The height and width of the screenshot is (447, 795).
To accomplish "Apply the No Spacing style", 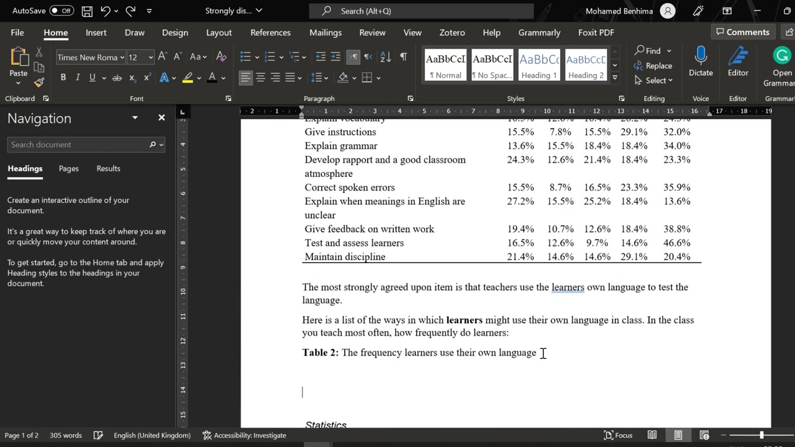I will [492, 65].
